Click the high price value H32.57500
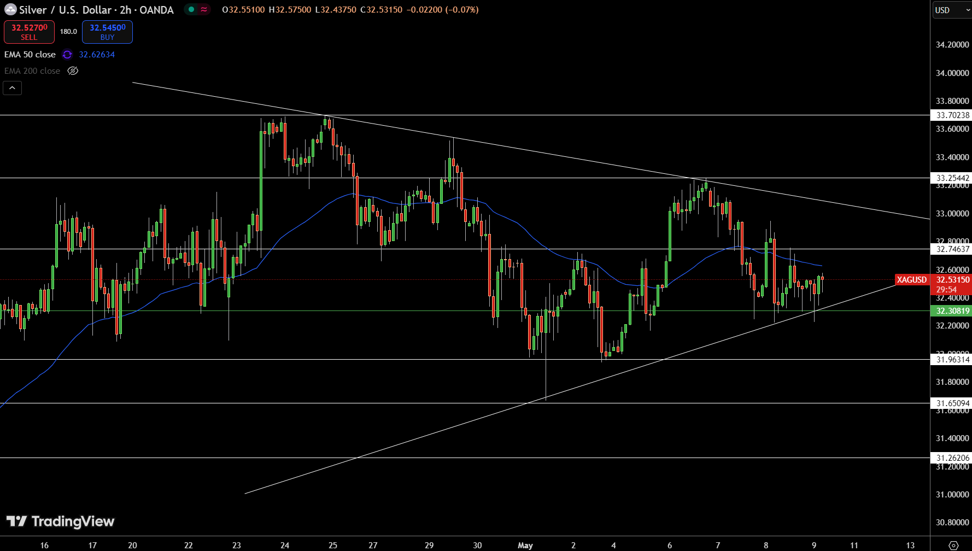This screenshot has width=972, height=551. 290,10
